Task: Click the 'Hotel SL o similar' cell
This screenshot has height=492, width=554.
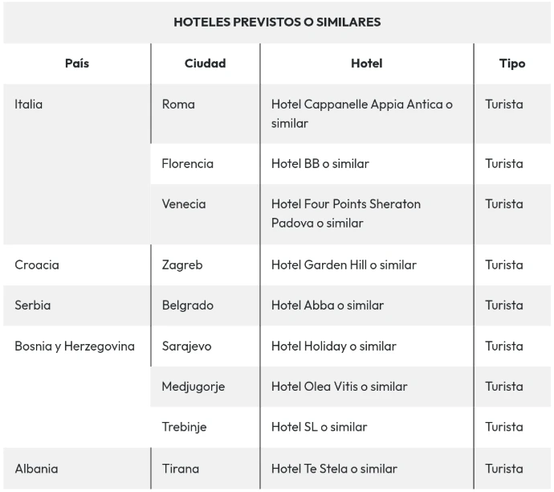Action: pos(319,427)
